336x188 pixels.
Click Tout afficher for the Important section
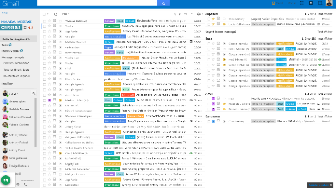tap(325, 14)
